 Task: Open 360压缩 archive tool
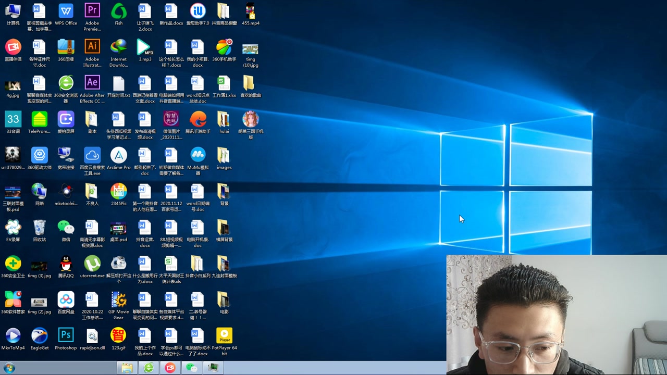pyautogui.click(x=66, y=51)
